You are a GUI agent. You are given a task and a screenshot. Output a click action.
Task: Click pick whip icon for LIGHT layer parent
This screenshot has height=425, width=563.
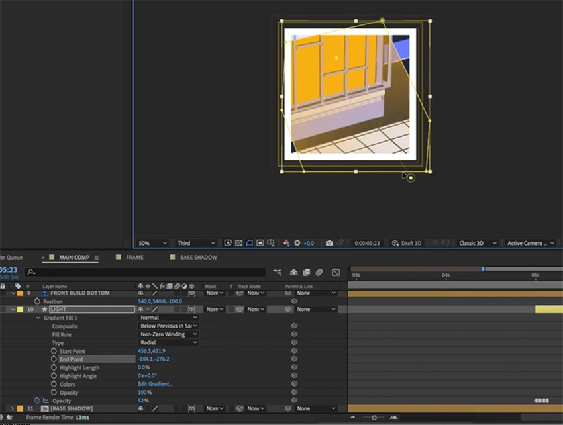289,309
